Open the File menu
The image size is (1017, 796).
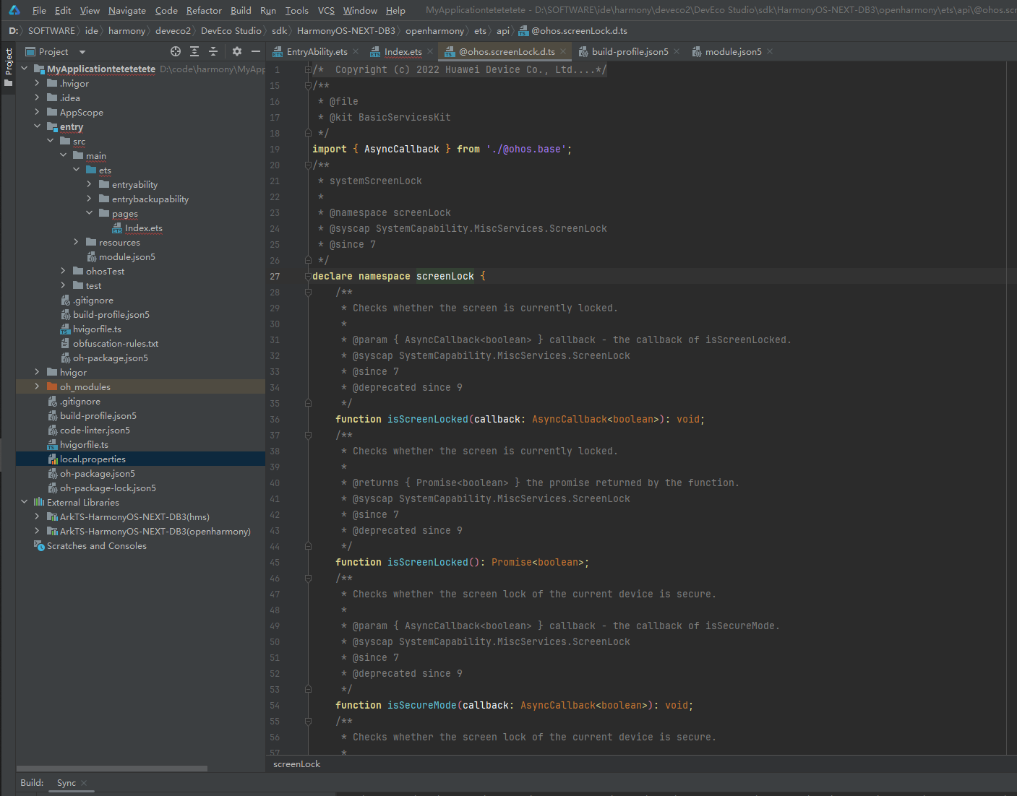point(39,10)
